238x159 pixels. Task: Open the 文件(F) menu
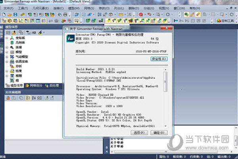click(8, 8)
